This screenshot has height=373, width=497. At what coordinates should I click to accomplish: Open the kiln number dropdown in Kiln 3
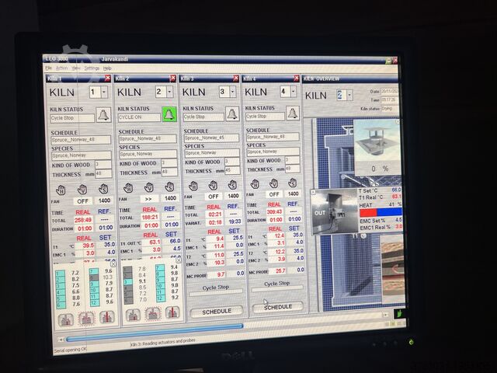coord(231,92)
